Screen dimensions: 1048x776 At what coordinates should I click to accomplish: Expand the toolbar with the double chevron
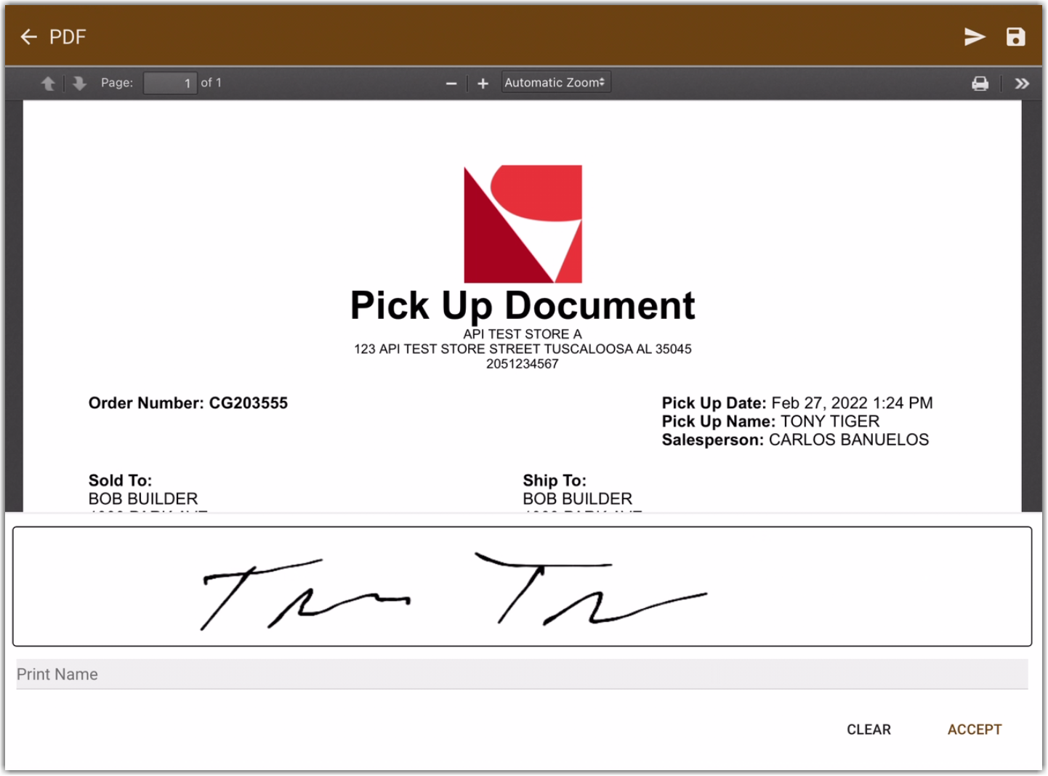pyautogui.click(x=1022, y=83)
